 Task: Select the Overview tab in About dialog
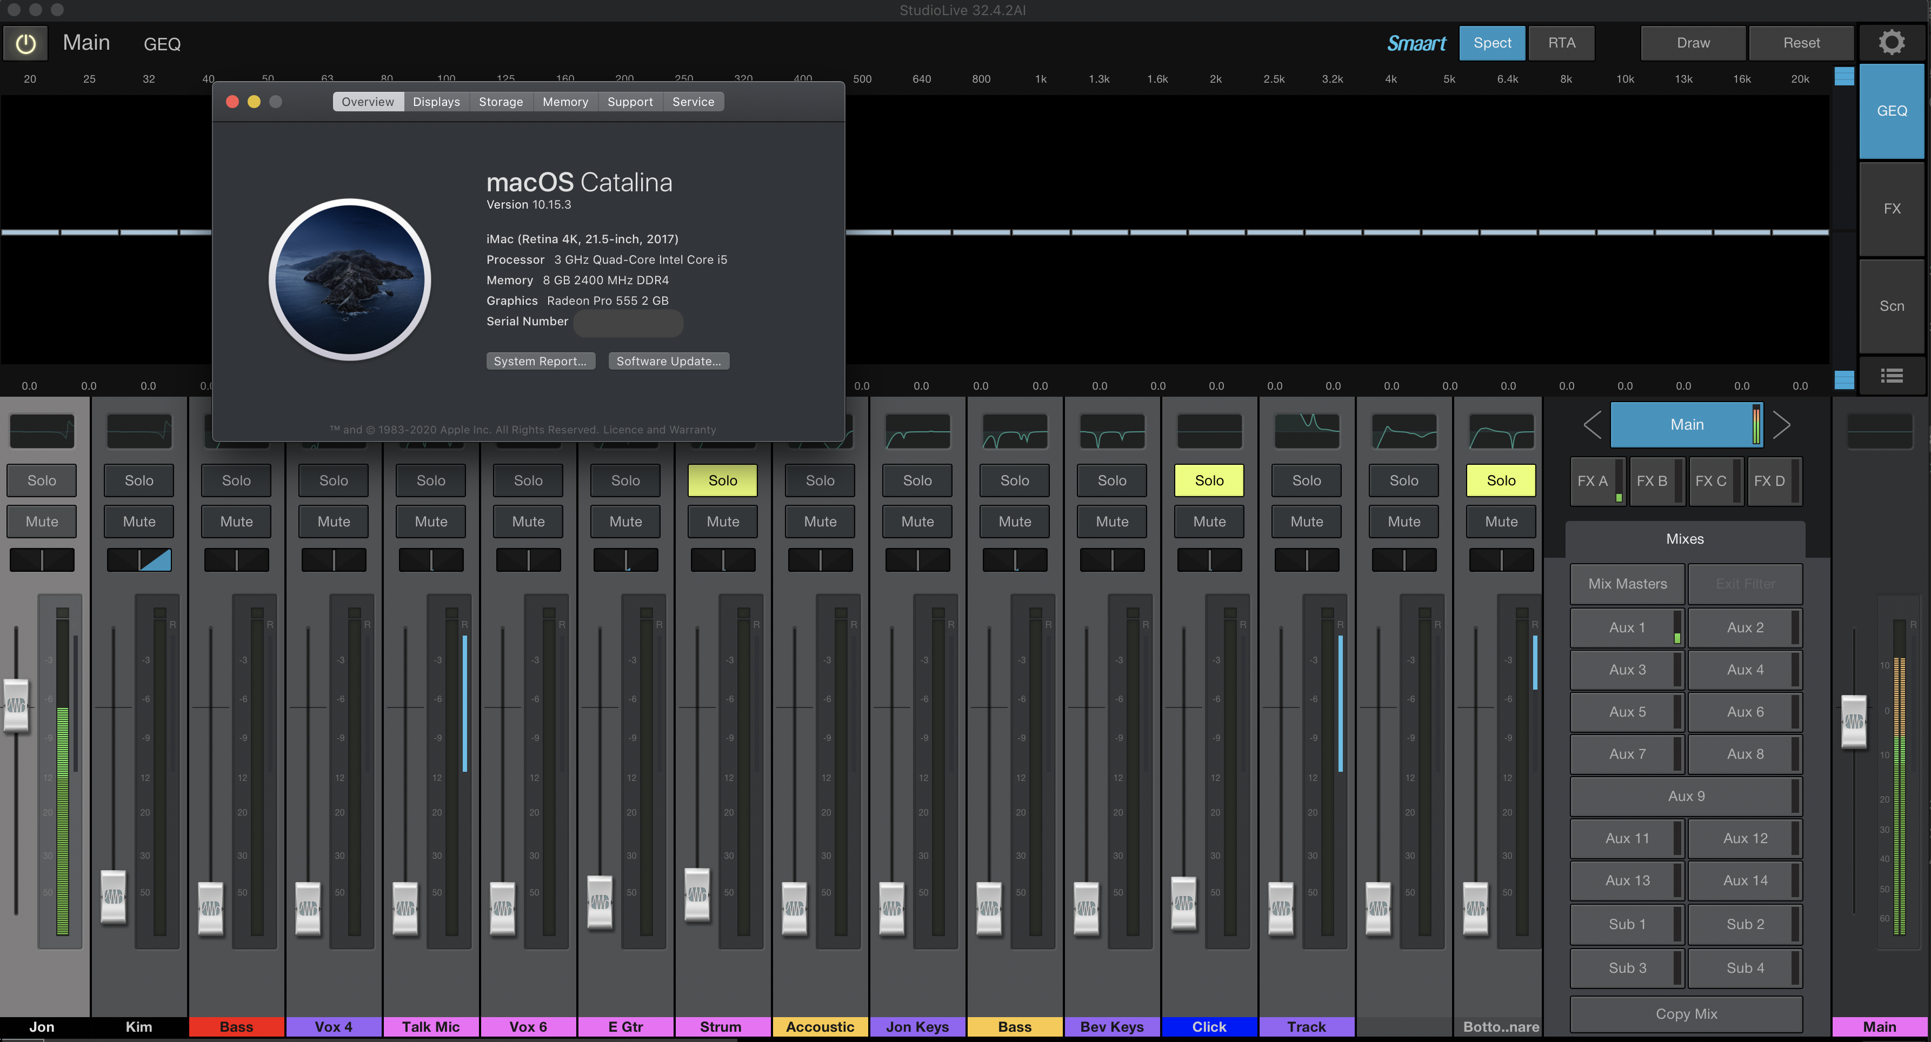point(367,102)
